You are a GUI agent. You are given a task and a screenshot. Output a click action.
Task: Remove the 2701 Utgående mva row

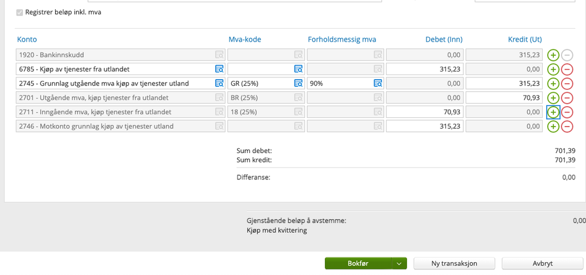(x=567, y=98)
